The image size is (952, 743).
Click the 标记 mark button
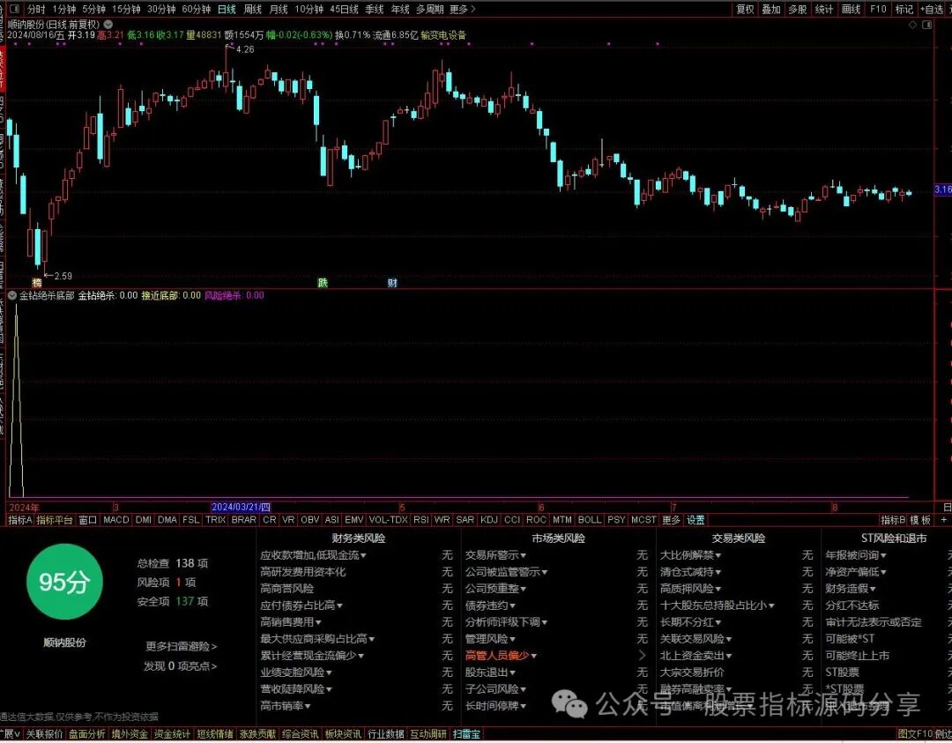click(x=904, y=9)
